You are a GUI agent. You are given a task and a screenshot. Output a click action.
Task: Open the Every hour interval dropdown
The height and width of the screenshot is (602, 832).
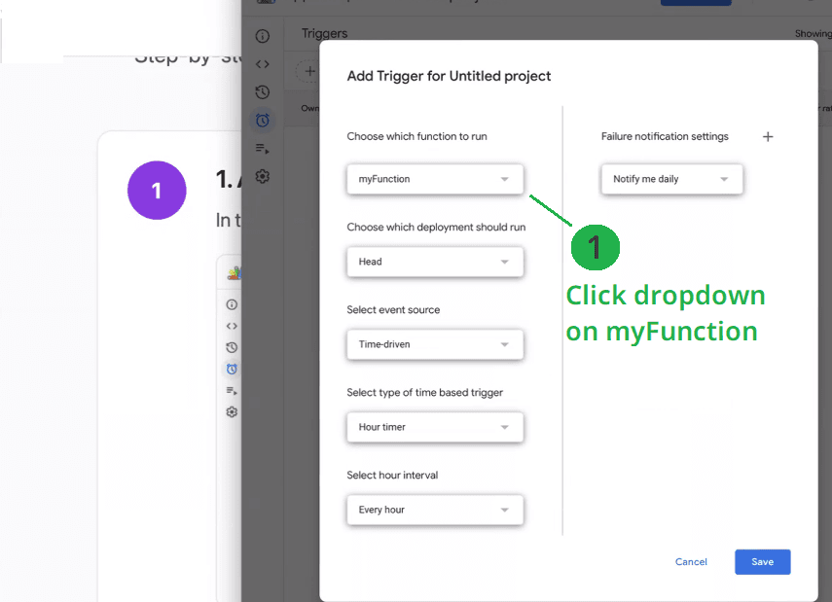click(435, 510)
